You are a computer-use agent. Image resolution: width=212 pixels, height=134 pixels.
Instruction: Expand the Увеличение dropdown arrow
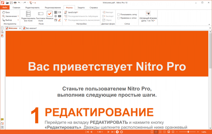18,16
